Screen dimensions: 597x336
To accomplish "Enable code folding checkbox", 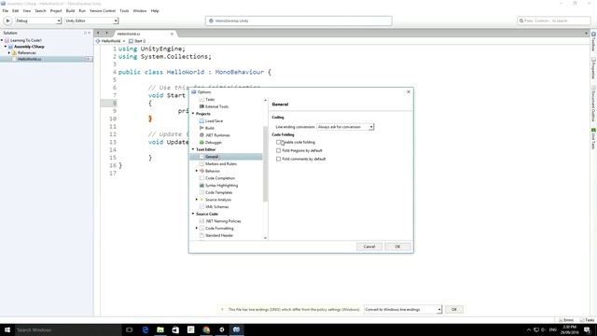I will click(278, 142).
